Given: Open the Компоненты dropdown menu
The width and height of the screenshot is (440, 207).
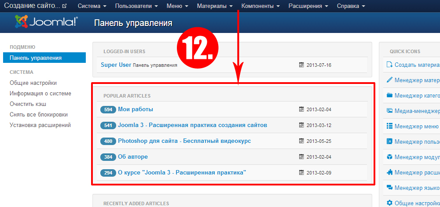Looking at the screenshot, I should [260, 6].
